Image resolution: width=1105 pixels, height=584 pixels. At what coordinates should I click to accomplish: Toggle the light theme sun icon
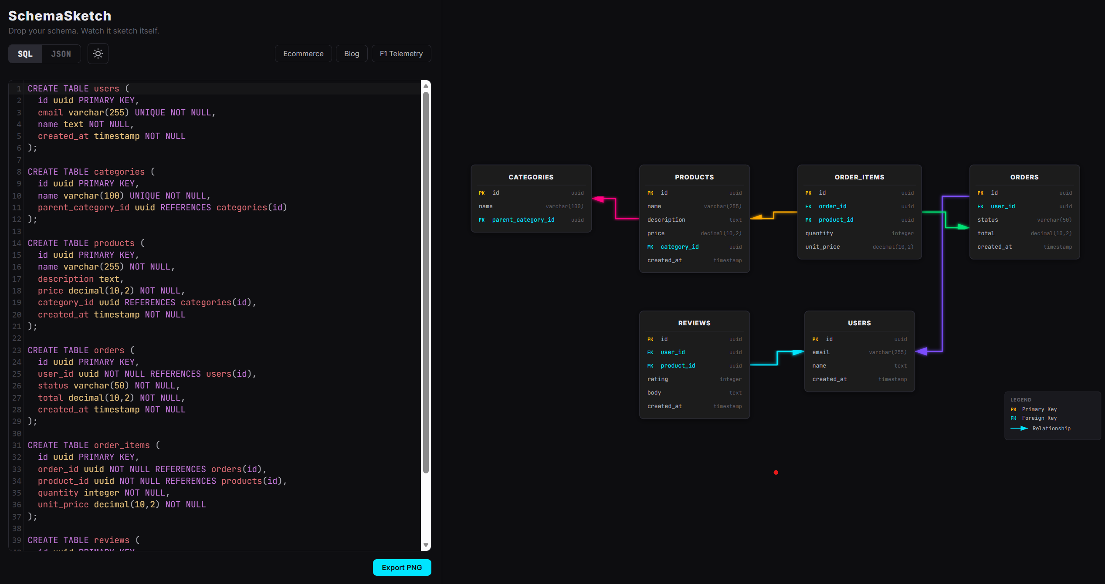point(98,54)
